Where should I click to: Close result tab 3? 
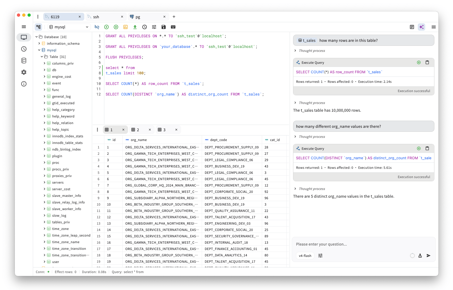pos(176,130)
